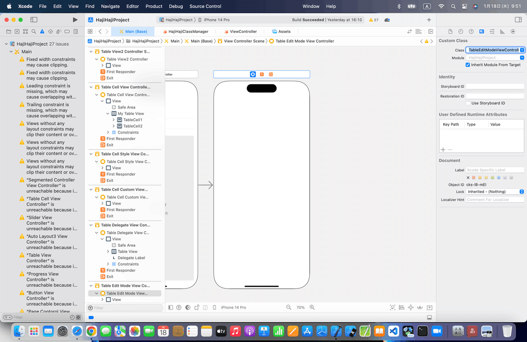Open the Product menu

pos(154,6)
